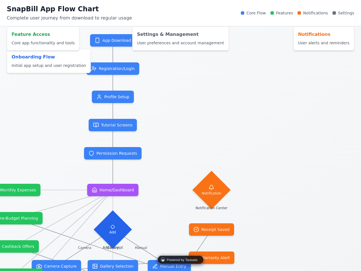Click 'Core app functionality and tools' text
This screenshot has height=271, width=361.
(x=43, y=43)
